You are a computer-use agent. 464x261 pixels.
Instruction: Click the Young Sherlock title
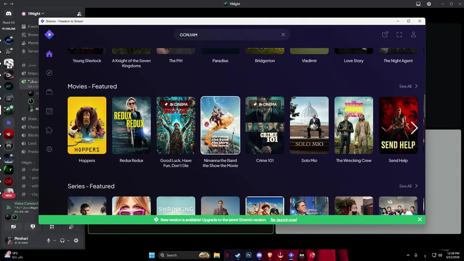coord(87,61)
